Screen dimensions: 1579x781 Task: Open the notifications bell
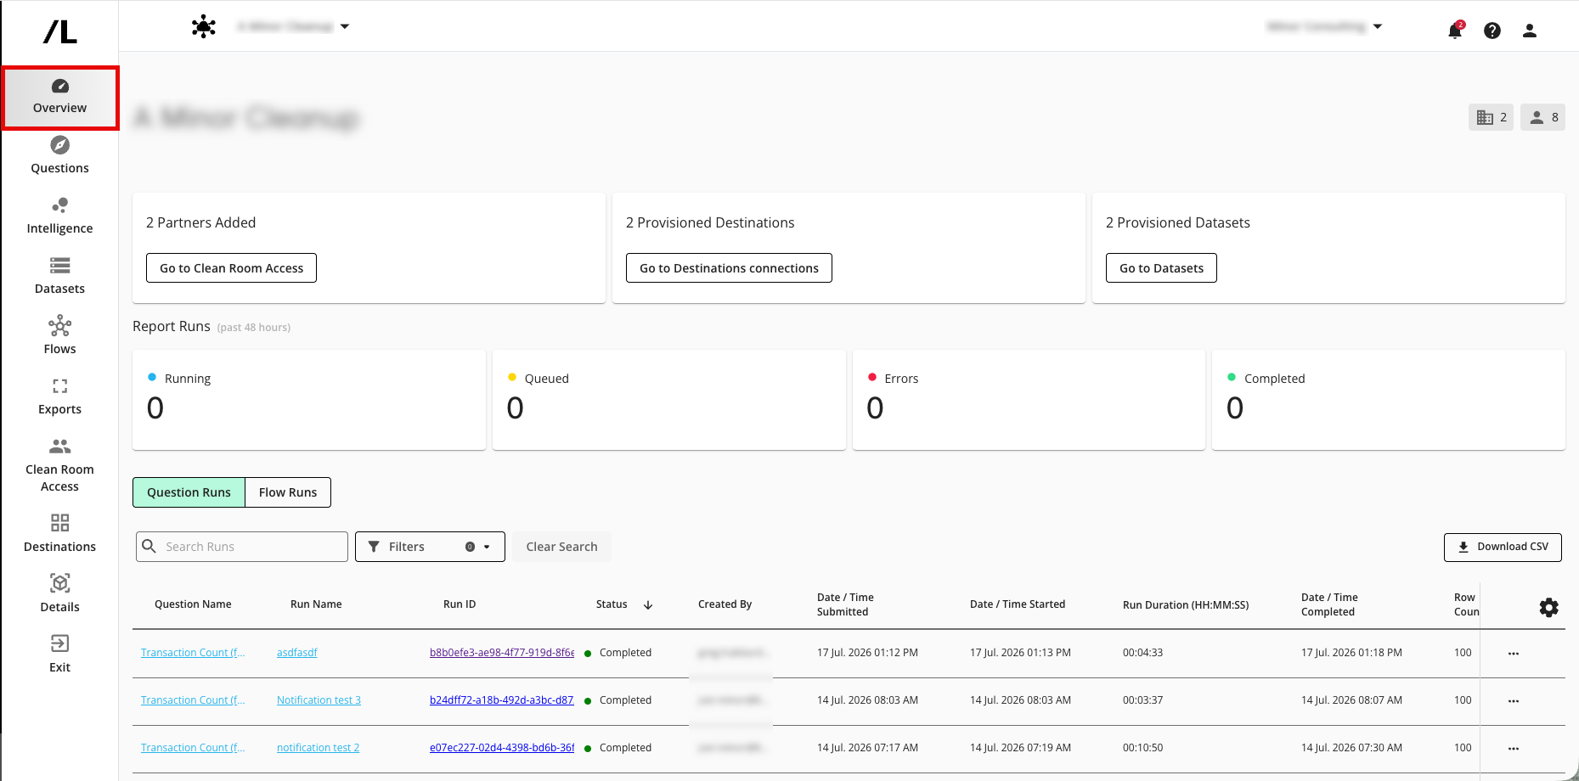coord(1455,31)
